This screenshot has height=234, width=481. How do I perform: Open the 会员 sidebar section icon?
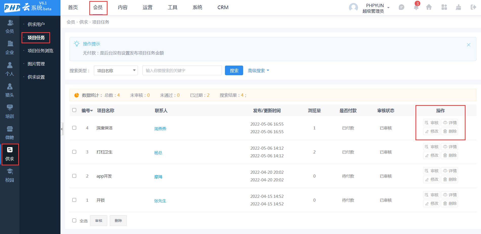click(10, 23)
